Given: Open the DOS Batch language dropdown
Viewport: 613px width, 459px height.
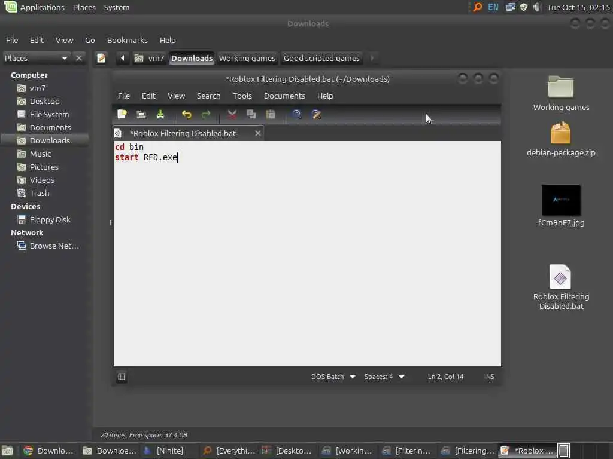Looking at the screenshot, I should click(x=333, y=377).
